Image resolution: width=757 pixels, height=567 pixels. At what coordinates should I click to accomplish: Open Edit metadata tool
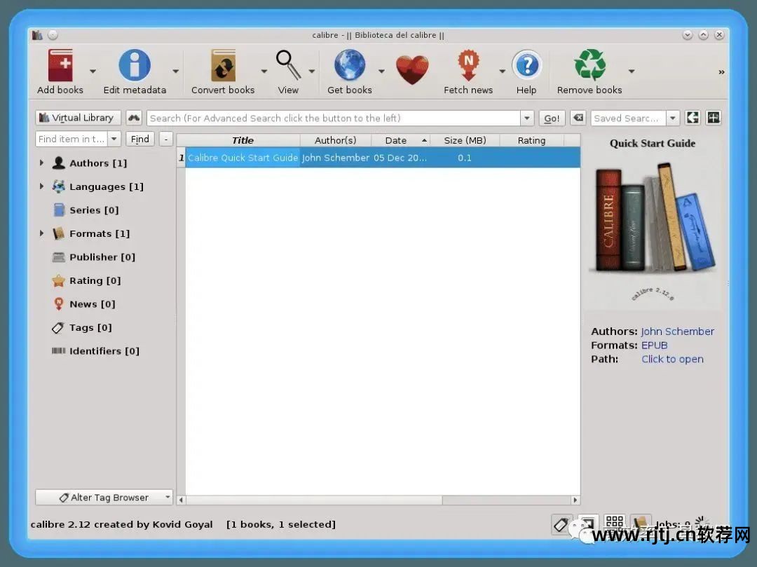pyautogui.click(x=135, y=67)
